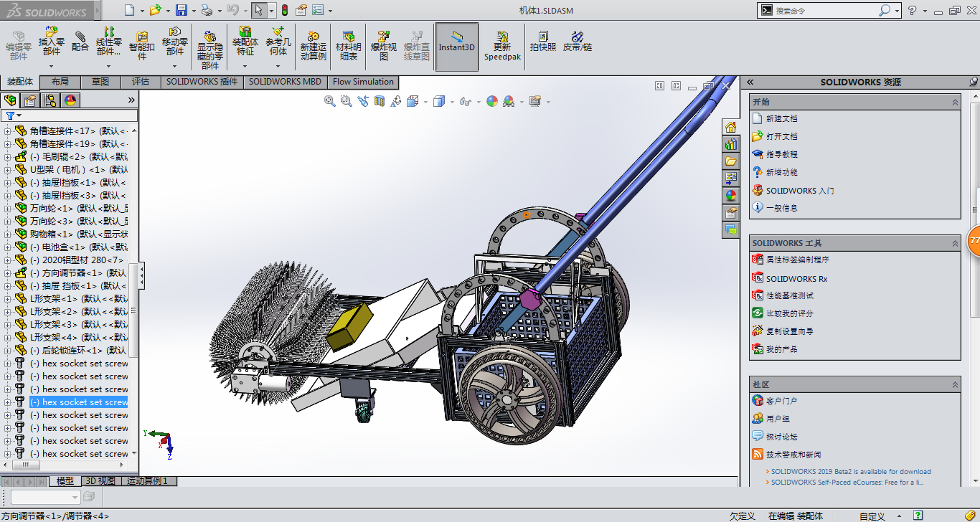
Task: Switch to the PropertyManager tab icon
Action: 30,100
